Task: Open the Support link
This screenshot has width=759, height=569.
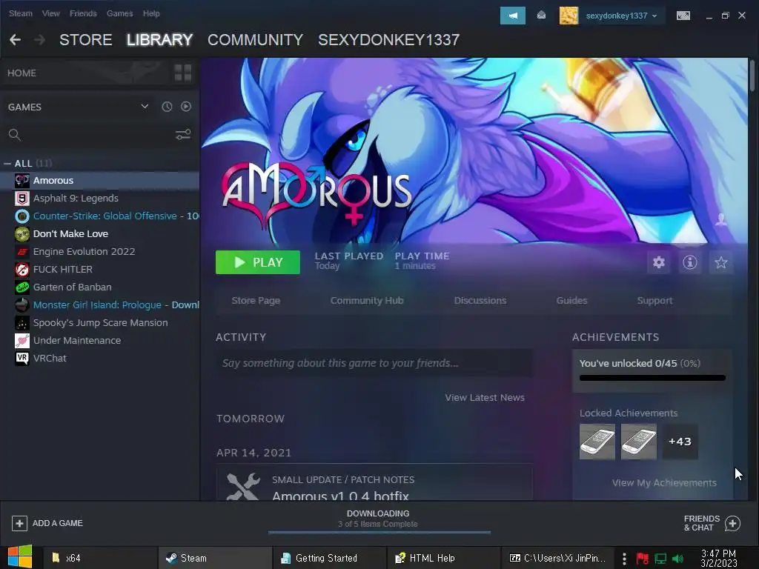Action: tap(655, 301)
